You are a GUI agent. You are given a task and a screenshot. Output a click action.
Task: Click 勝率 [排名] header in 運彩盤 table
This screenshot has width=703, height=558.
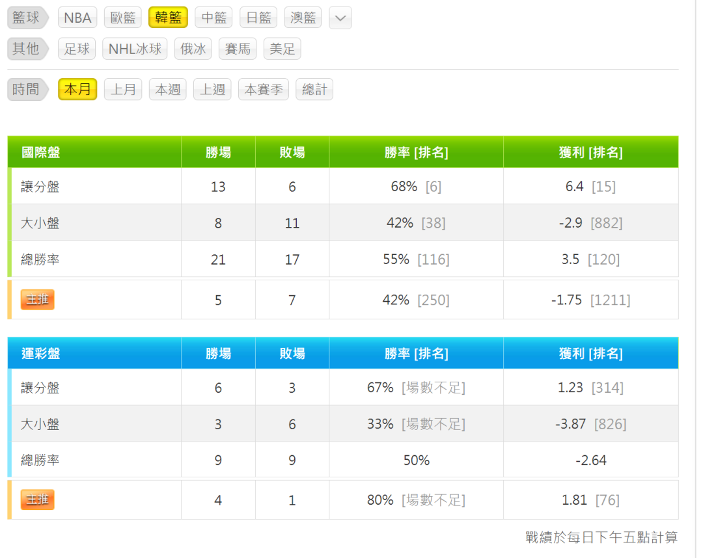[417, 354]
